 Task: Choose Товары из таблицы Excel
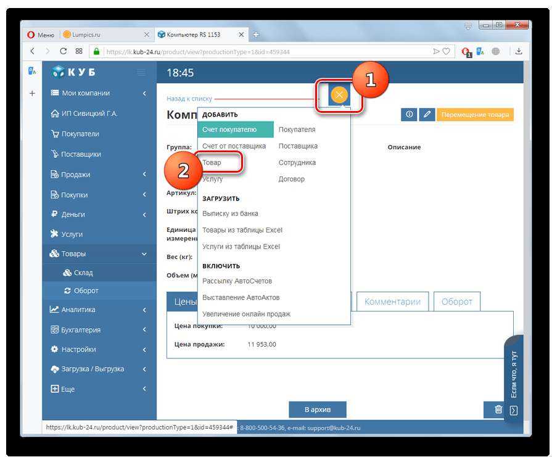[x=242, y=230]
